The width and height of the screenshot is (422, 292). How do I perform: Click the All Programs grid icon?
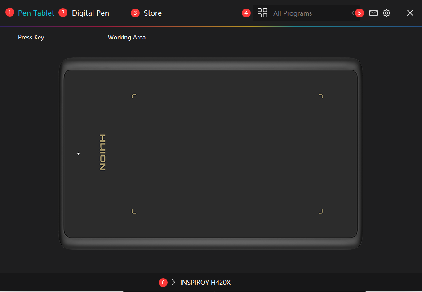click(x=262, y=13)
